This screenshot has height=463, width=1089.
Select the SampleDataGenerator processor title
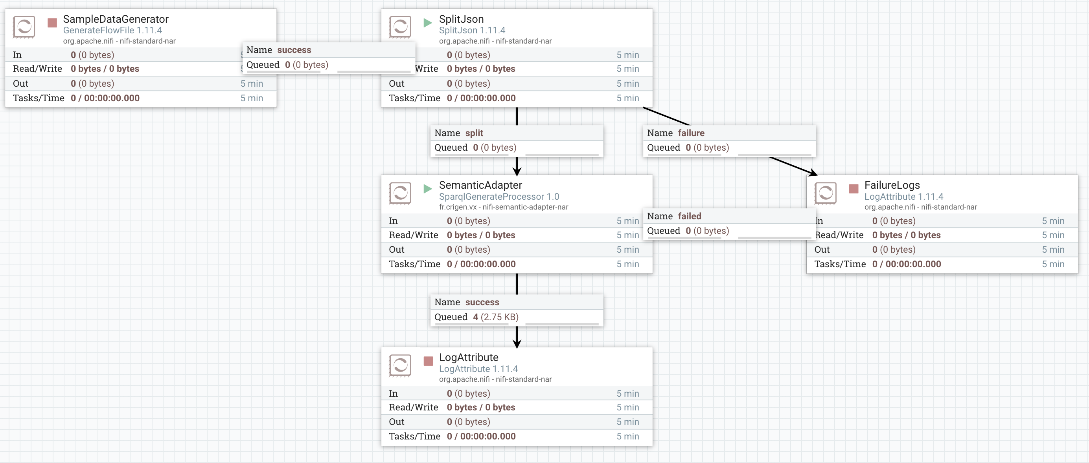(116, 19)
